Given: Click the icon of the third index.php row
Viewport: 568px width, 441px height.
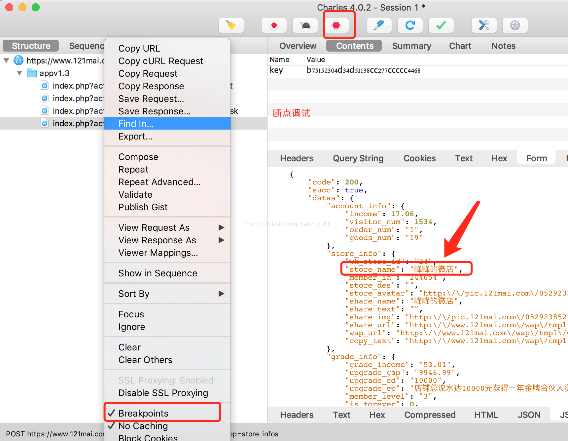Looking at the screenshot, I should point(45,111).
